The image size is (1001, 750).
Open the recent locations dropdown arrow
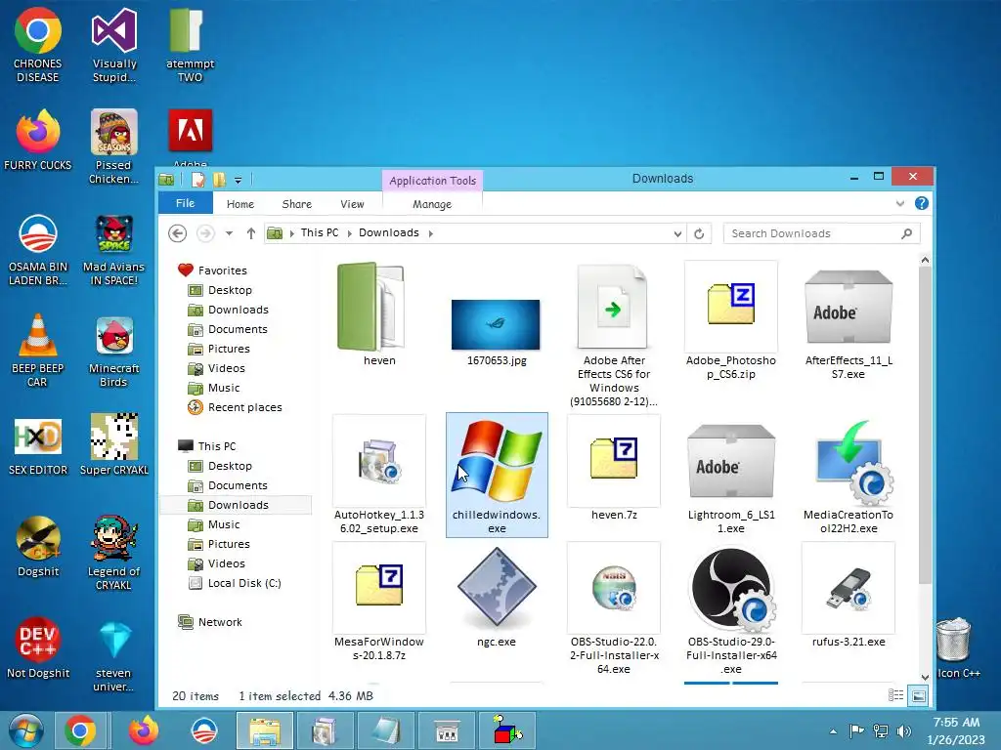229,233
